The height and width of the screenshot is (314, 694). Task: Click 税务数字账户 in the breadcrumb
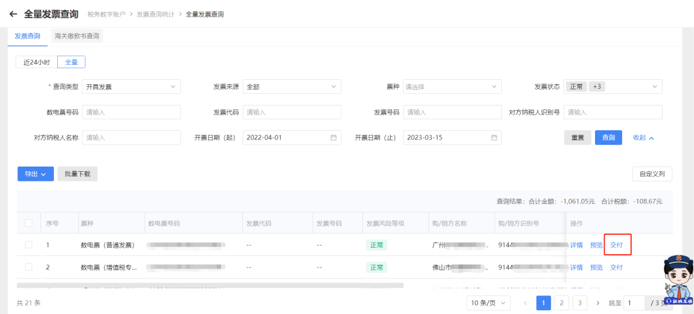107,14
